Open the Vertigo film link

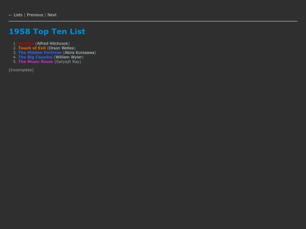[26, 44]
